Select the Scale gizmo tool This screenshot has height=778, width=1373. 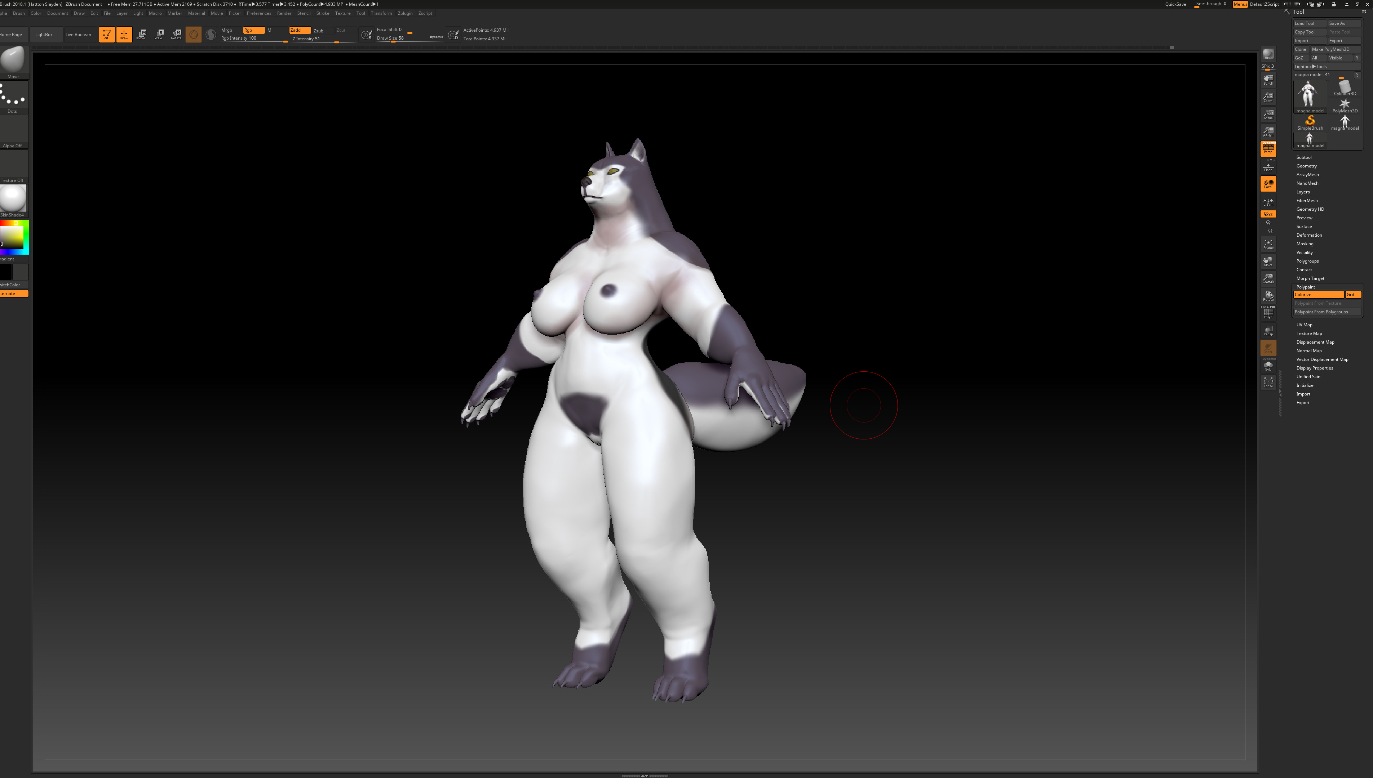click(x=158, y=34)
